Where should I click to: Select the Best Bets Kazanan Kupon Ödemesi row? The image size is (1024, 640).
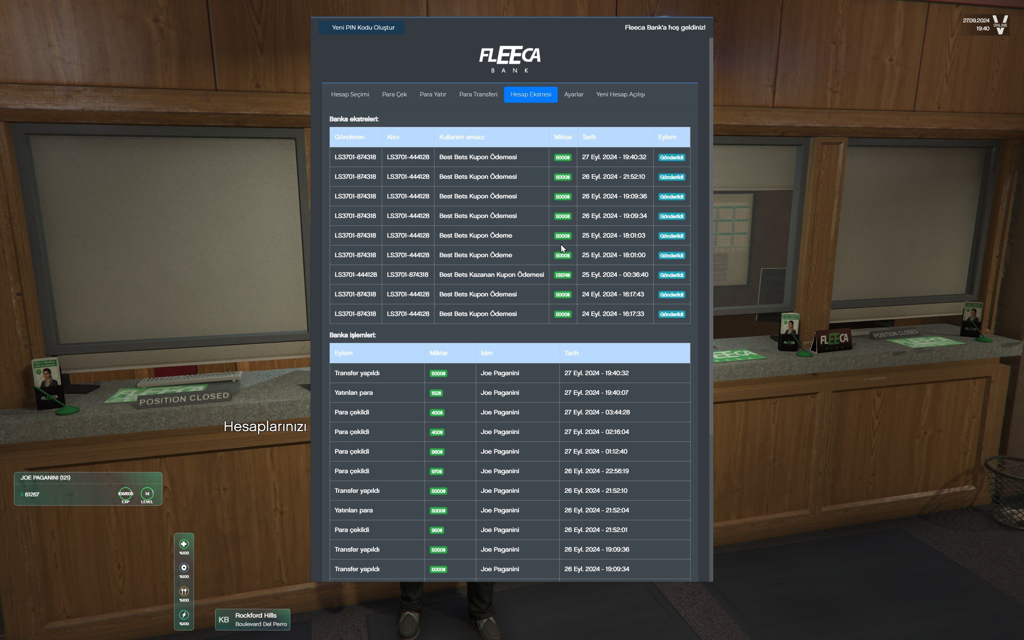491,275
